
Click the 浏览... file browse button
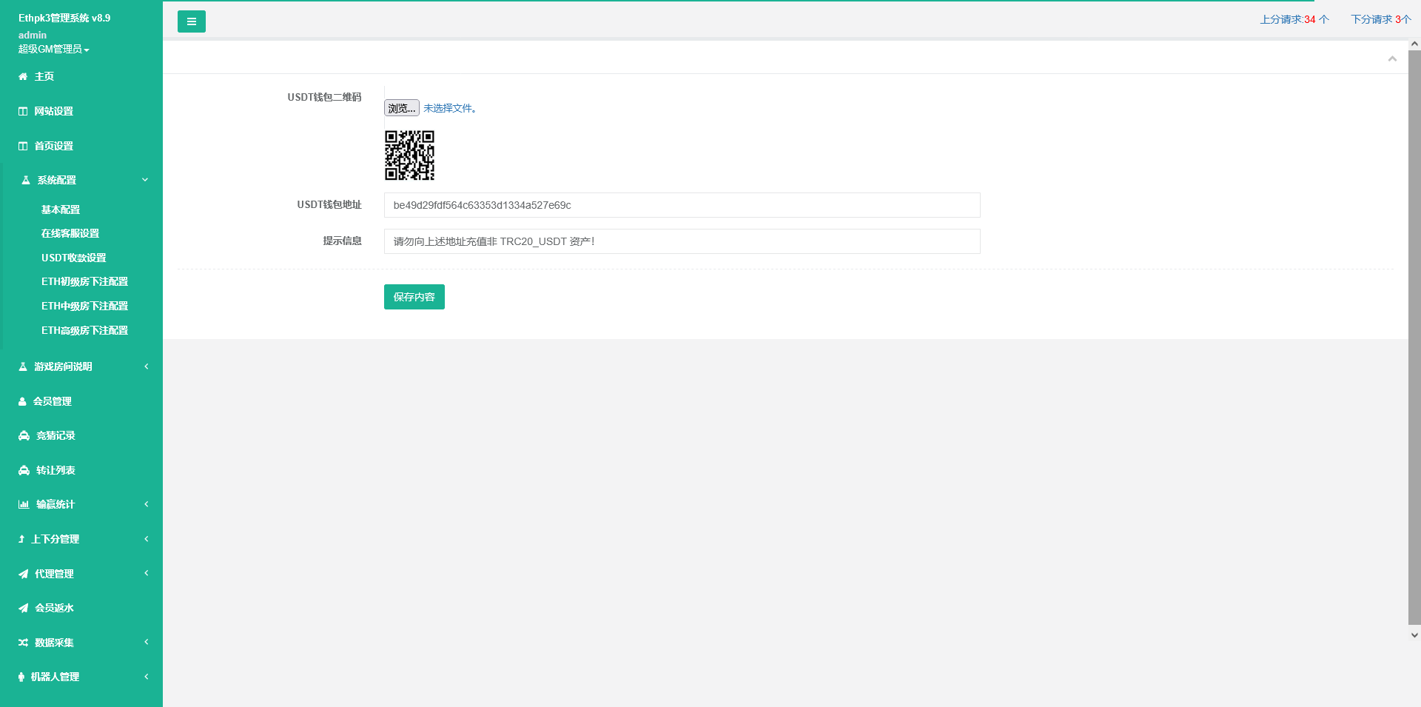coord(402,108)
